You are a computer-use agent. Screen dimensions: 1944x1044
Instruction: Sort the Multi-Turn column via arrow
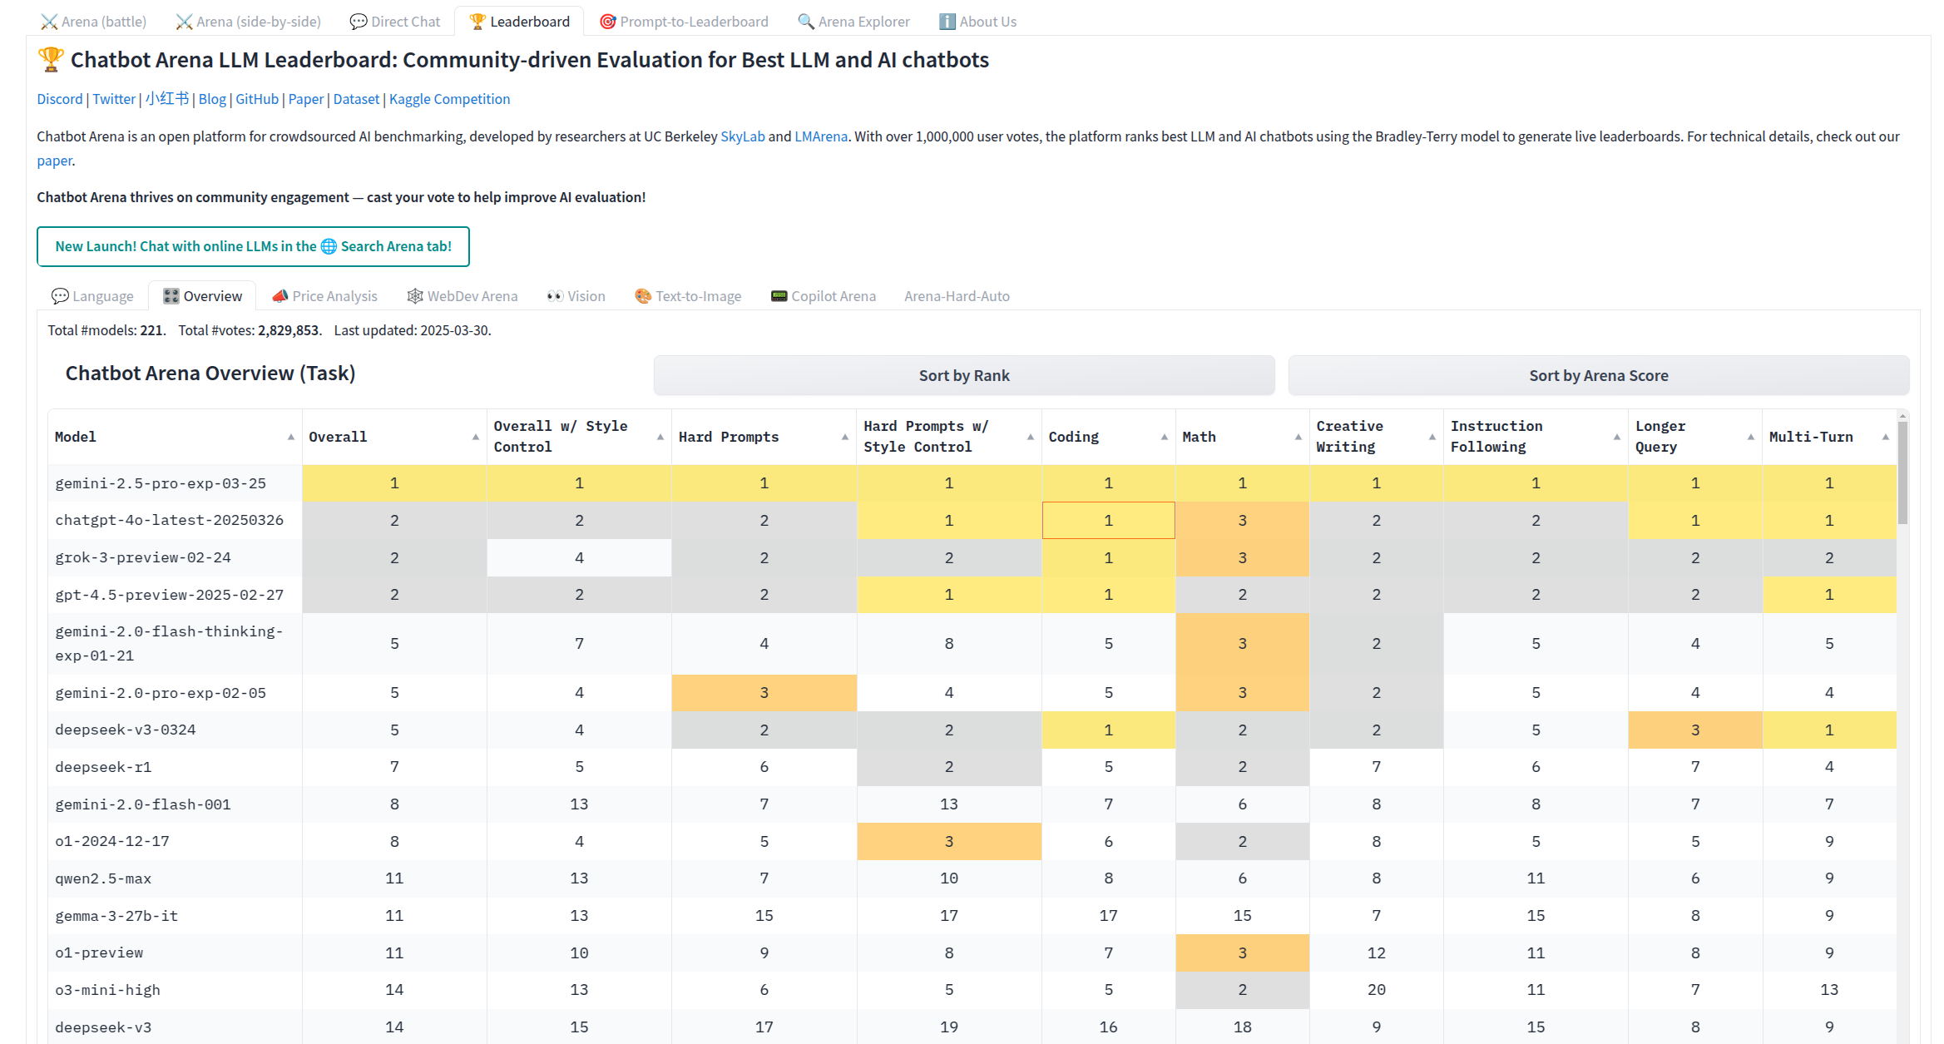point(1885,437)
